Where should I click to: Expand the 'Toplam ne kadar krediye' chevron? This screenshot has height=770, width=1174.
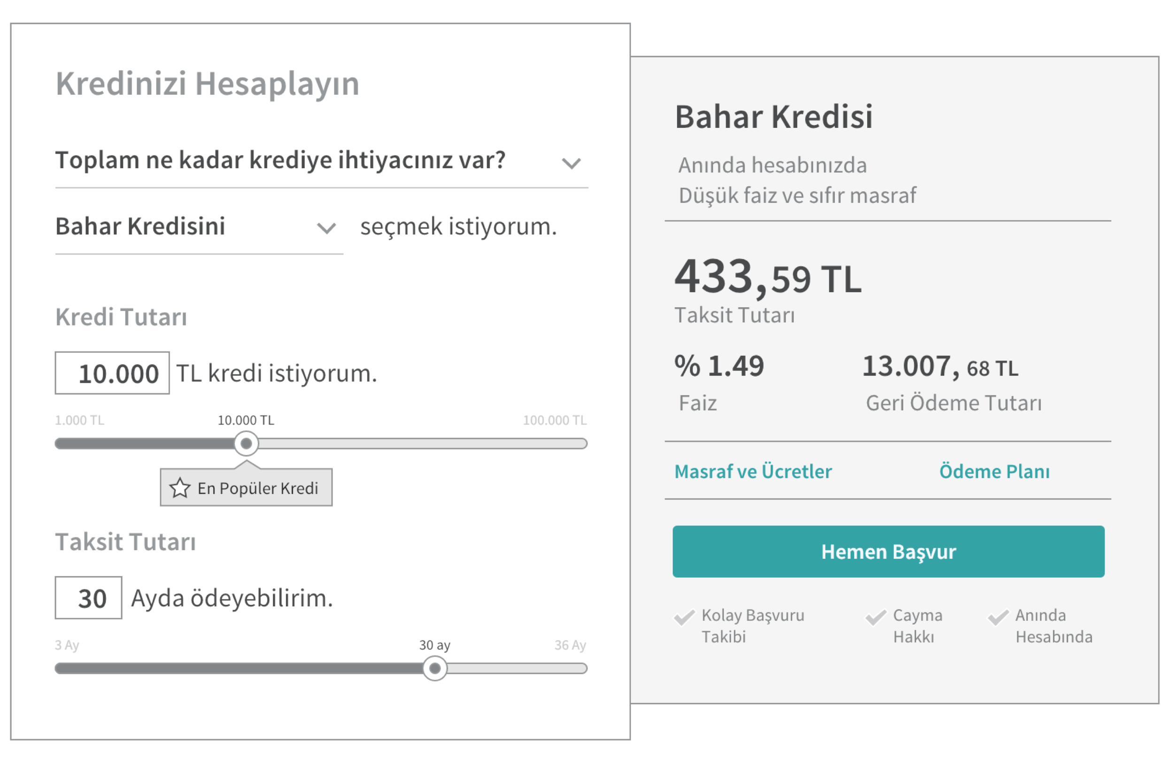tap(571, 163)
